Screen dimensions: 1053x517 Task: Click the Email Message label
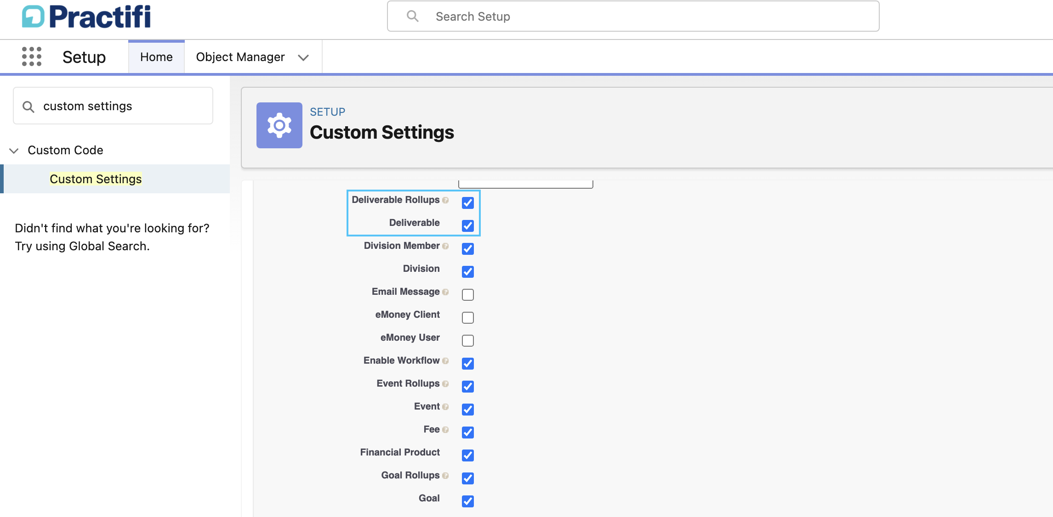click(406, 292)
